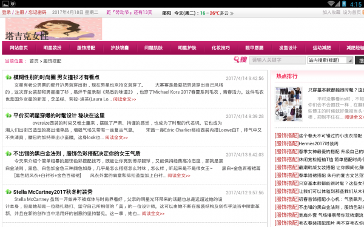Viewport: 364px width, 227px height.
Task: Open 休闲宽松短袖T恤 ranking link
Action: click(x=331, y=160)
